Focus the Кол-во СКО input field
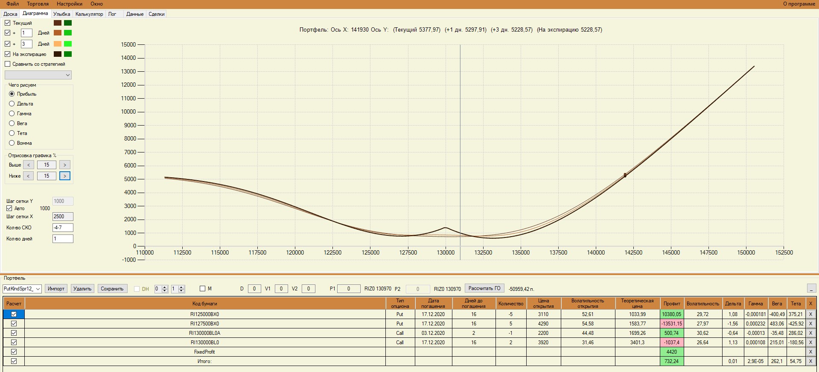The width and height of the screenshot is (819, 372). click(x=63, y=228)
